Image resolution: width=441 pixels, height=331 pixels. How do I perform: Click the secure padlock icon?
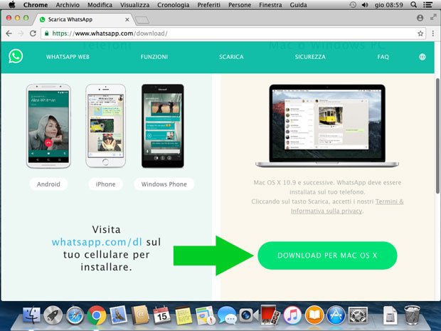click(46, 33)
